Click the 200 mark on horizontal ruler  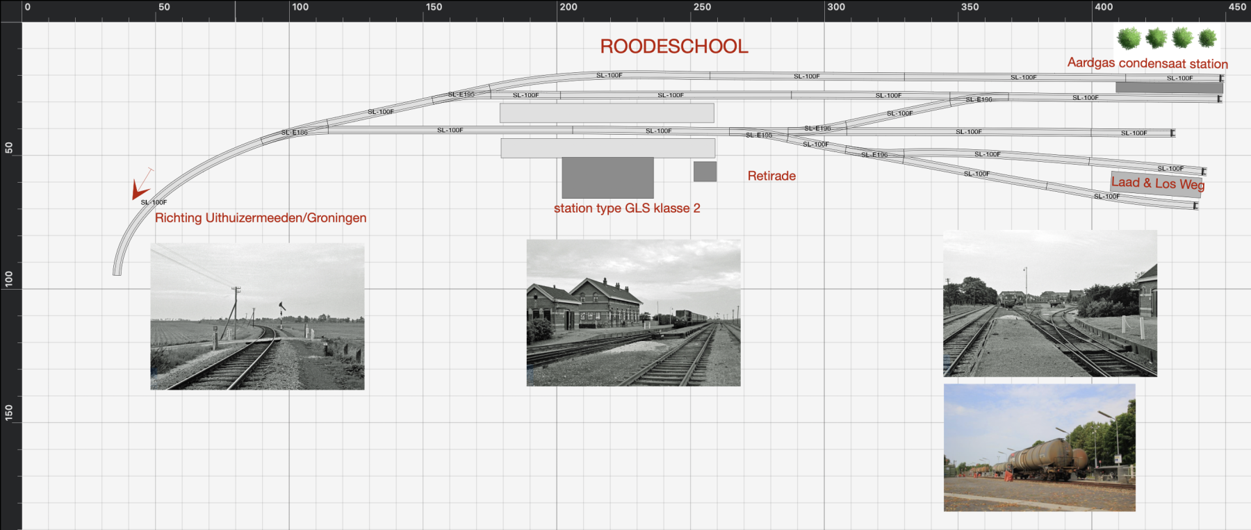click(x=569, y=7)
